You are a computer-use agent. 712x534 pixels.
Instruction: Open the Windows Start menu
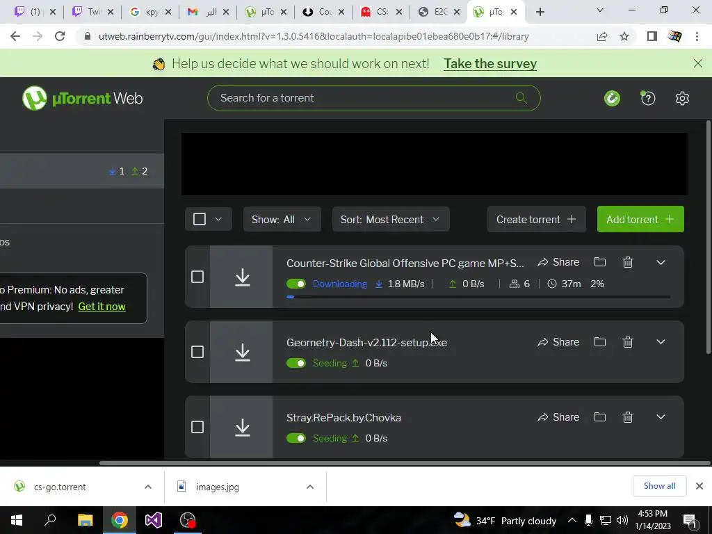pyautogui.click(x=17, y=520)
